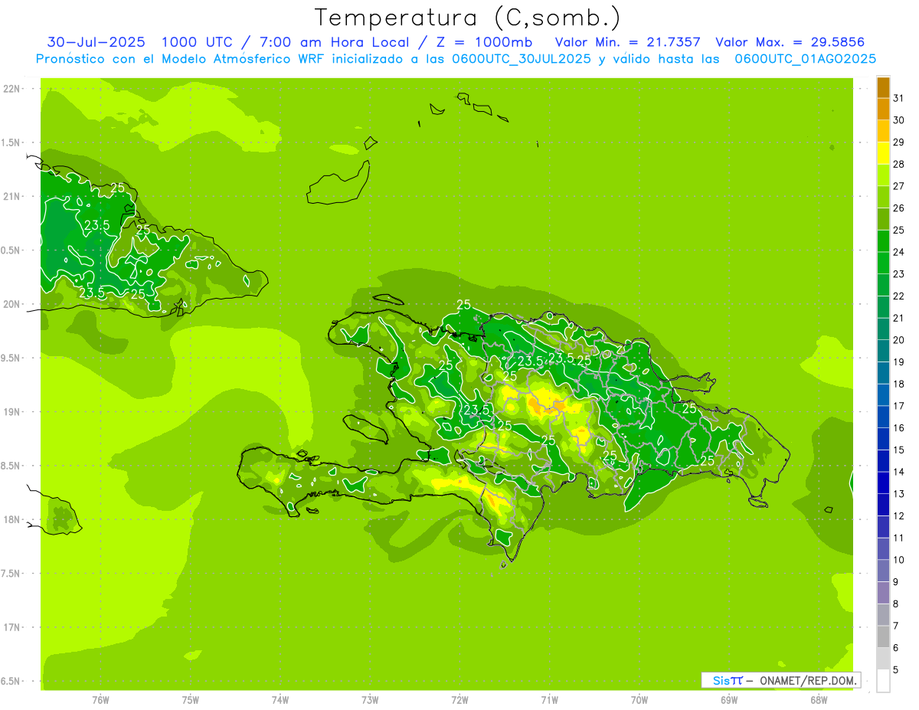Click the '76W' longitude axis label
Image resolution: width=919 pixels, height=710 pixels.
pyautogui.click(x=100, y=699)
